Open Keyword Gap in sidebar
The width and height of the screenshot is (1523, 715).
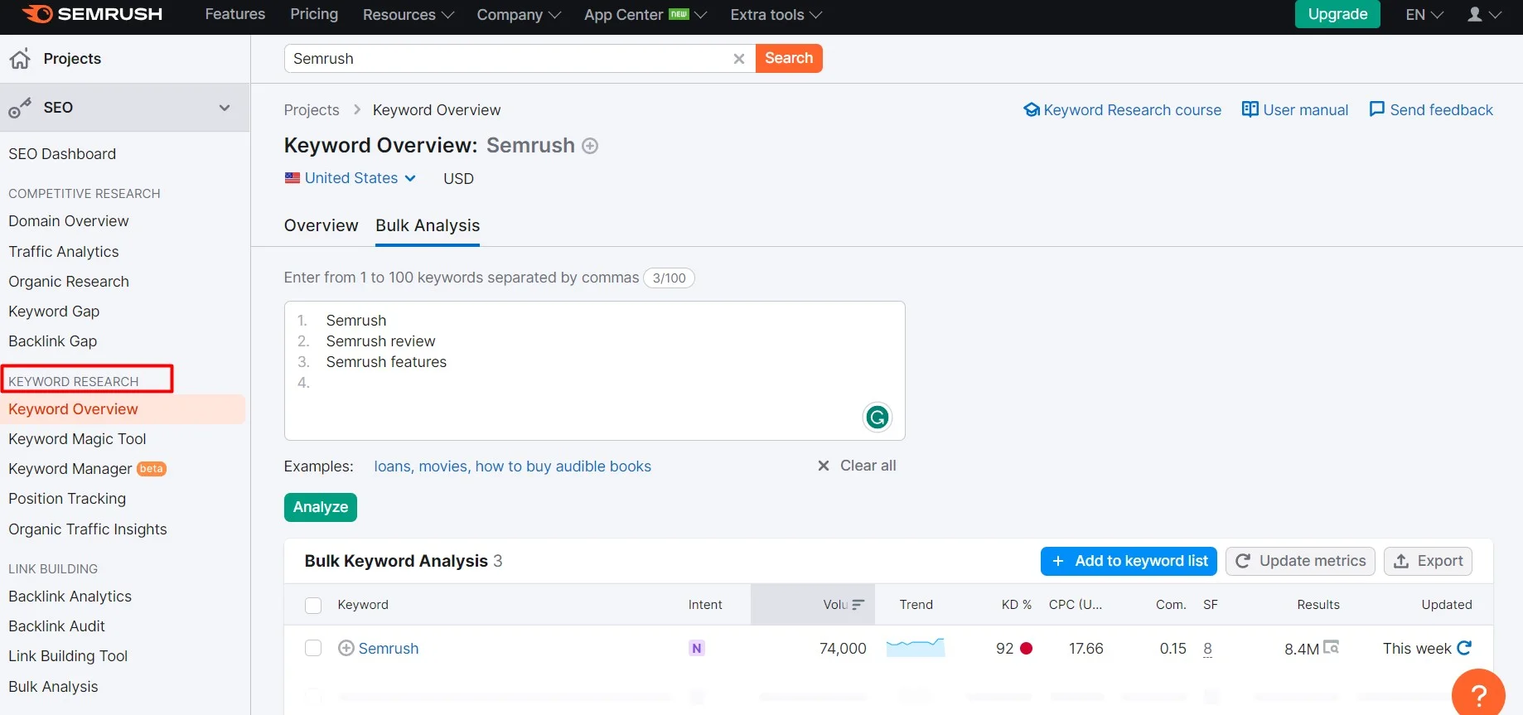(54, 312)
